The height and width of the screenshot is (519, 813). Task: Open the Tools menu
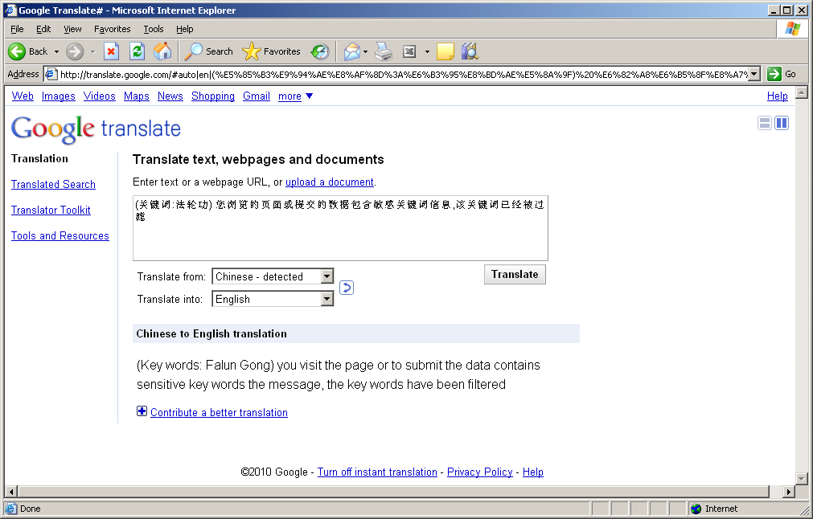(x=154, y=29)
